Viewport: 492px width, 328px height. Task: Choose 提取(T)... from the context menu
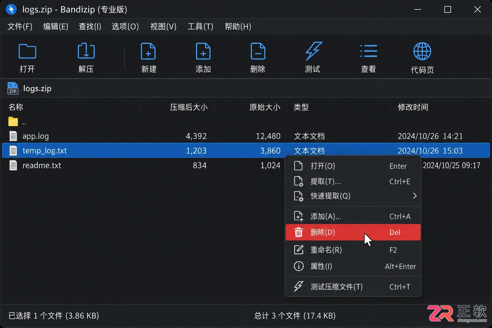pos(353,181)
